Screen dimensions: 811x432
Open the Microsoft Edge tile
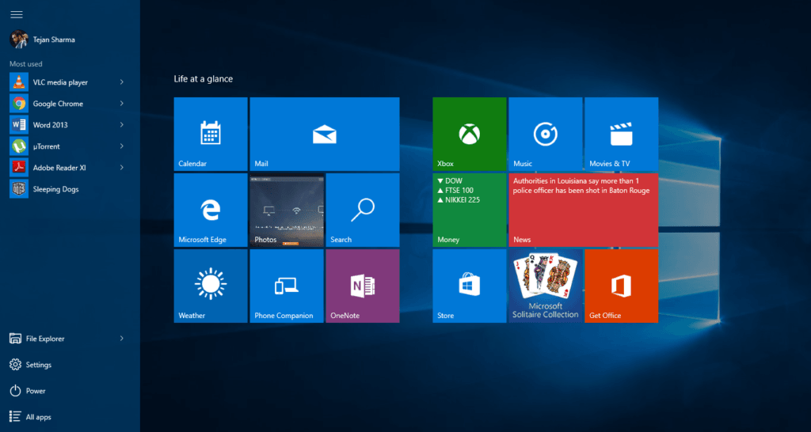(x=211, y=210)
